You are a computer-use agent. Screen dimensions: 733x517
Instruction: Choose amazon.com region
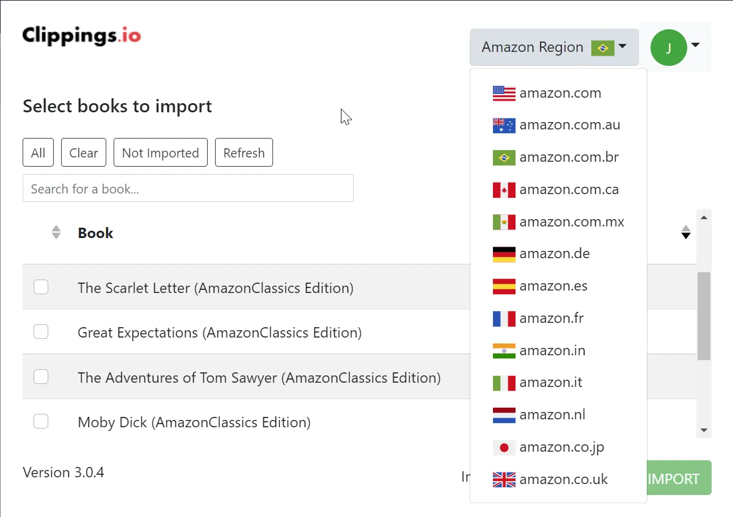point(558,93)
